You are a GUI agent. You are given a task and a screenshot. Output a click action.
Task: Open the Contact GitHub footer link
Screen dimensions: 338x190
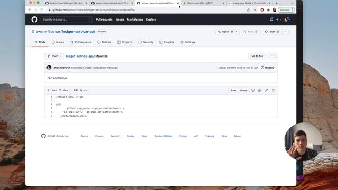pyautogui.click(x=163, y=136)
